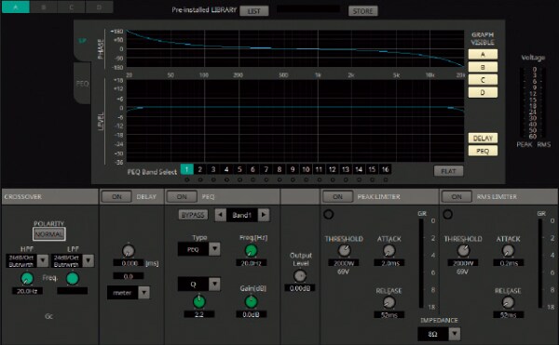559x345 pixels.
Task: Switch to channel C tab
Action: coord(71,7)
